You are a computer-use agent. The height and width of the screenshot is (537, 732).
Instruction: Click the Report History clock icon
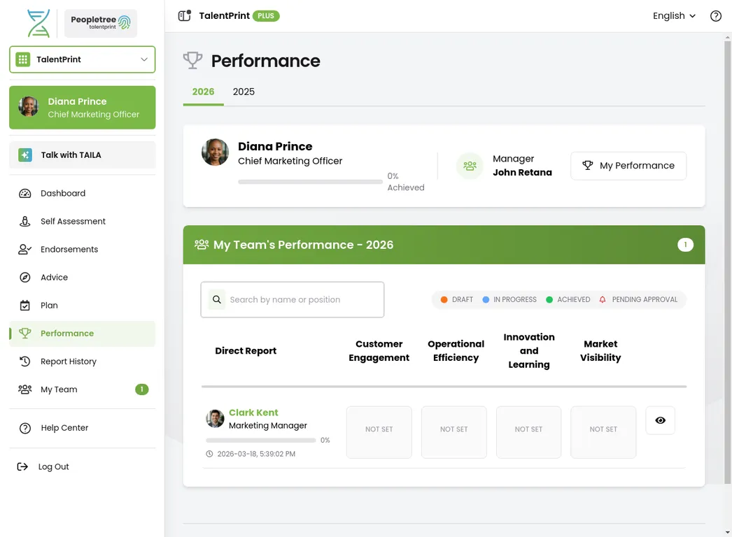(x=24, y=361)
